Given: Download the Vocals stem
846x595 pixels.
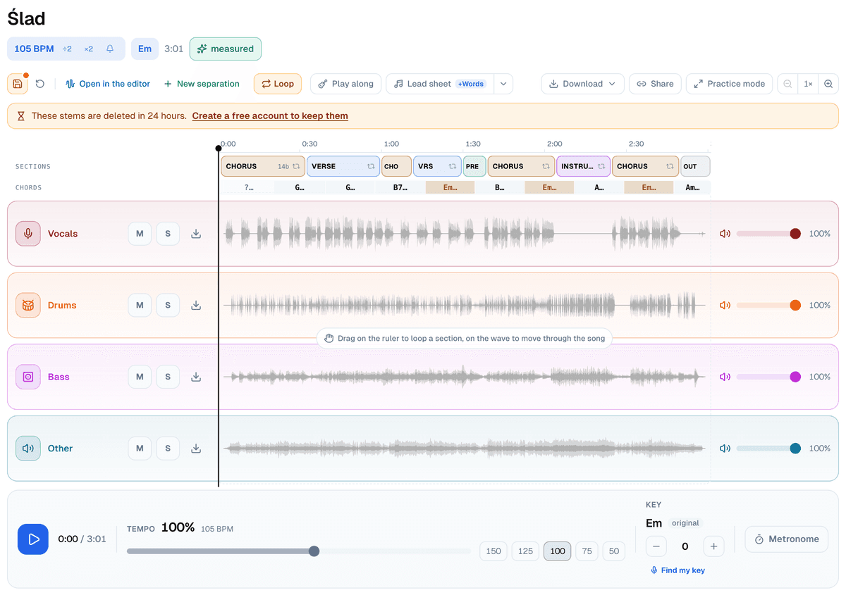Looking at the screenshot, I should coord(196,234).
